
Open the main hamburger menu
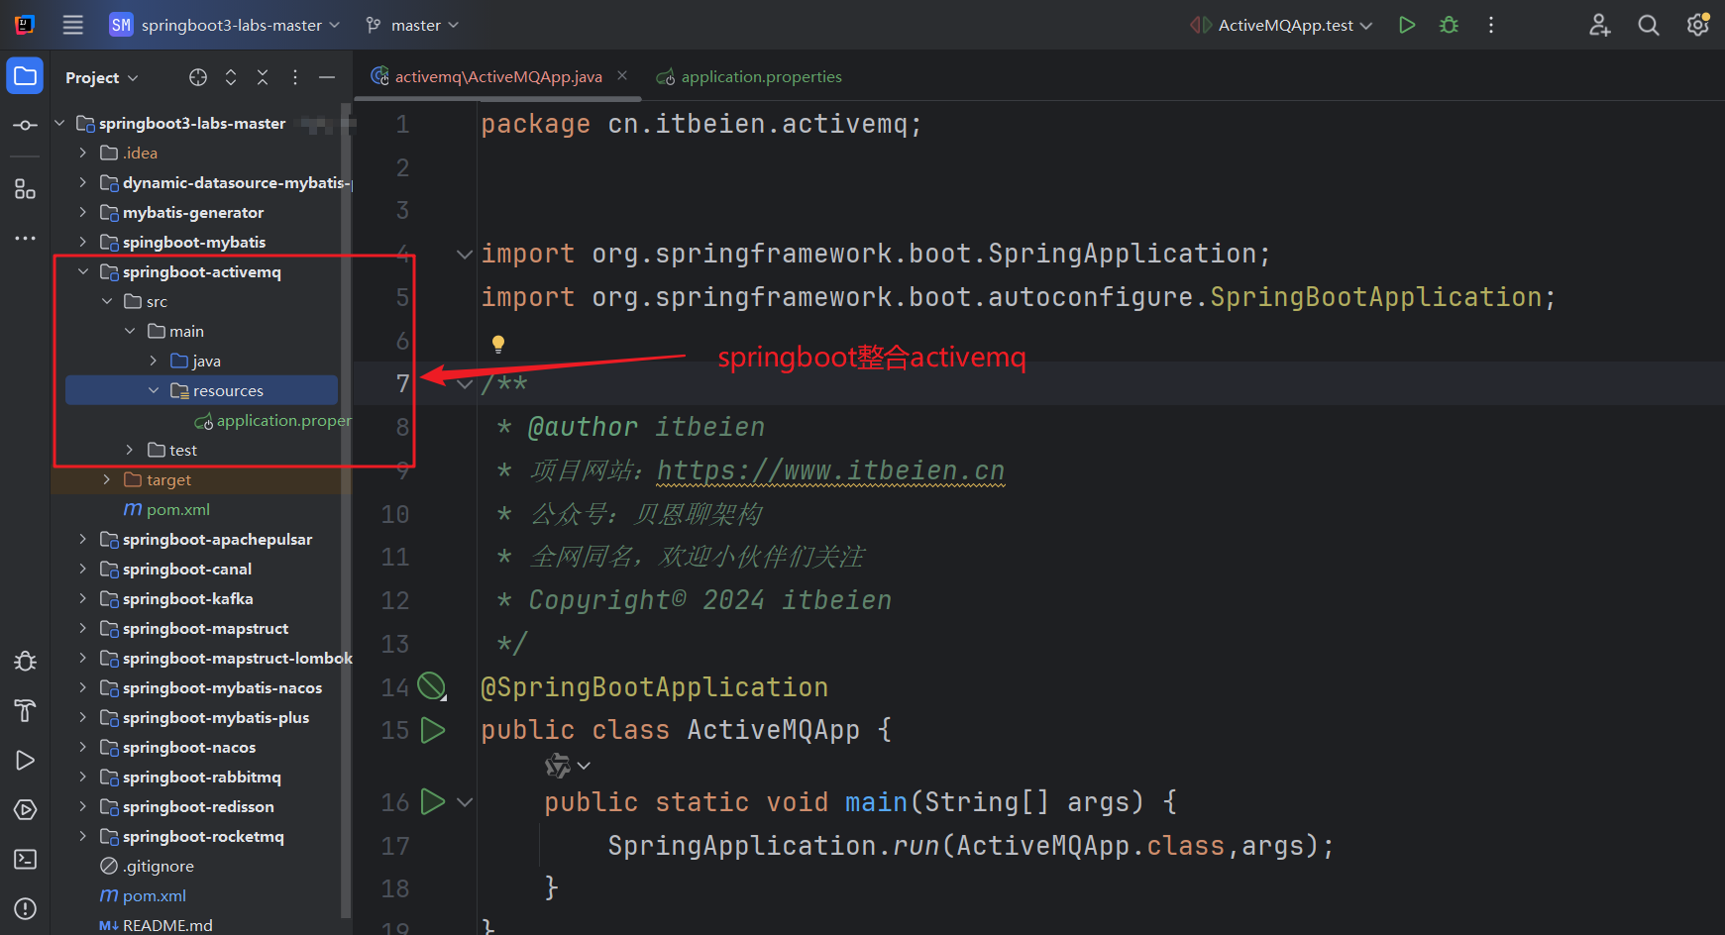point(72,25)
